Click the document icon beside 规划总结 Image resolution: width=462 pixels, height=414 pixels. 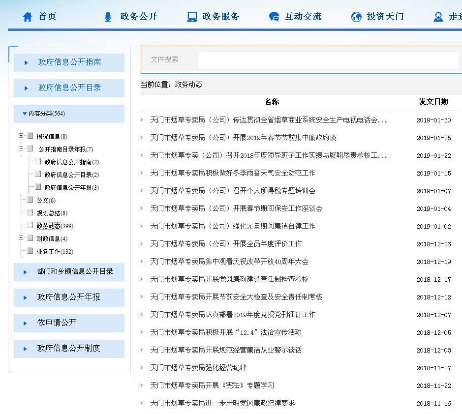tap(31, 212)
